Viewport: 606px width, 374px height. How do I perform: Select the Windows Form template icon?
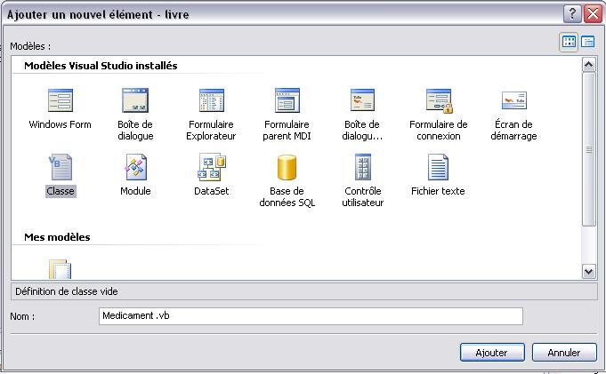tap(61, 100)
